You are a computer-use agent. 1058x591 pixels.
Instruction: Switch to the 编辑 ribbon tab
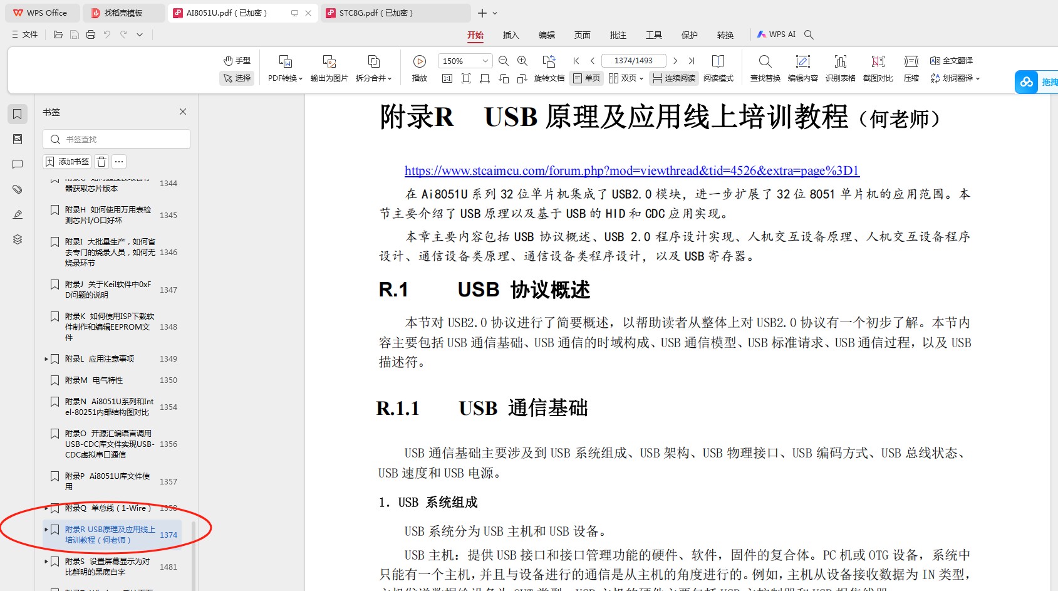(x=547, y=35)
